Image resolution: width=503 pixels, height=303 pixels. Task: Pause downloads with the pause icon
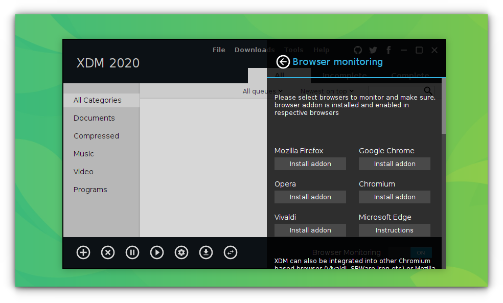click(132, 252)
